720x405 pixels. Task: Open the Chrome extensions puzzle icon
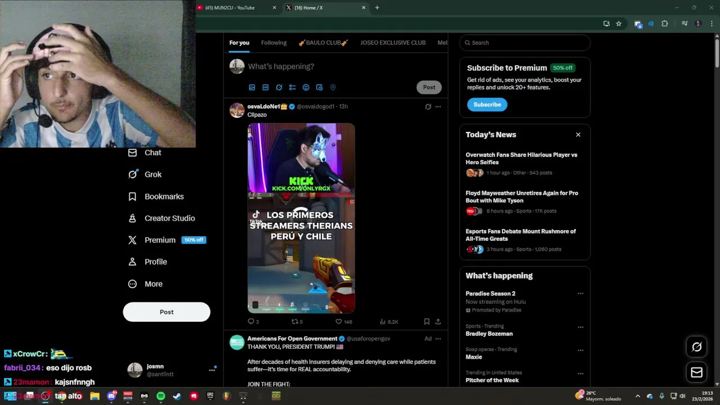point(664,24)
